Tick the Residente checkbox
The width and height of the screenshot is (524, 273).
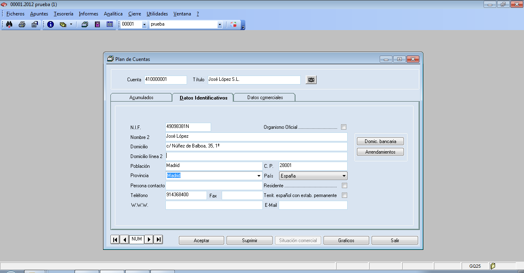pos(344,186)
